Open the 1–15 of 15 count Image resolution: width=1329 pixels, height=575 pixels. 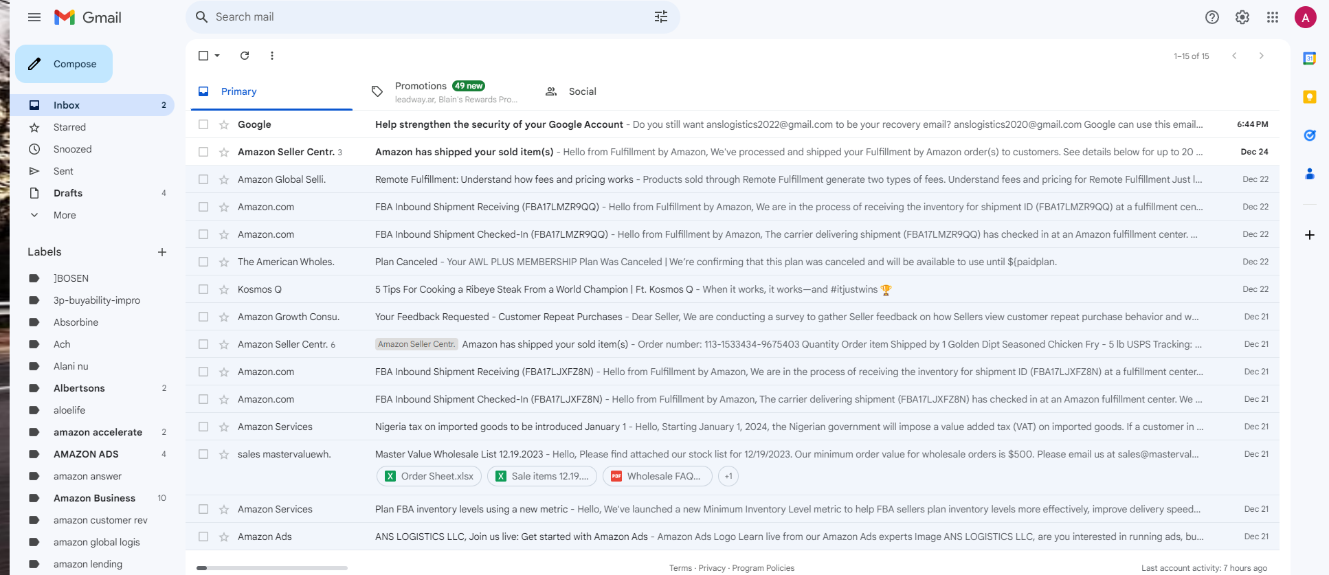[1192, 56]
